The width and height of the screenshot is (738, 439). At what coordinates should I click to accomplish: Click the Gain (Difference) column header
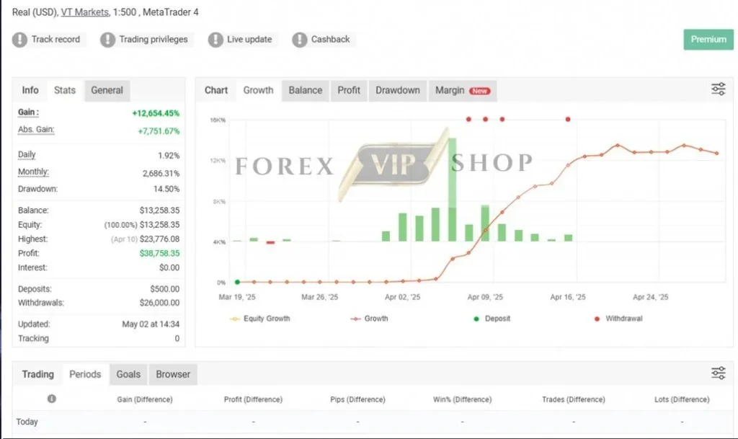click(145, 399)
